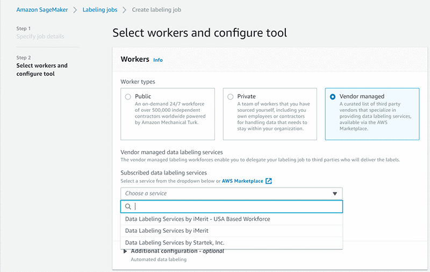Click the search magnifier icon in dropdown
The width and height of the screenshot is (430, 272).
pos(128,206)
